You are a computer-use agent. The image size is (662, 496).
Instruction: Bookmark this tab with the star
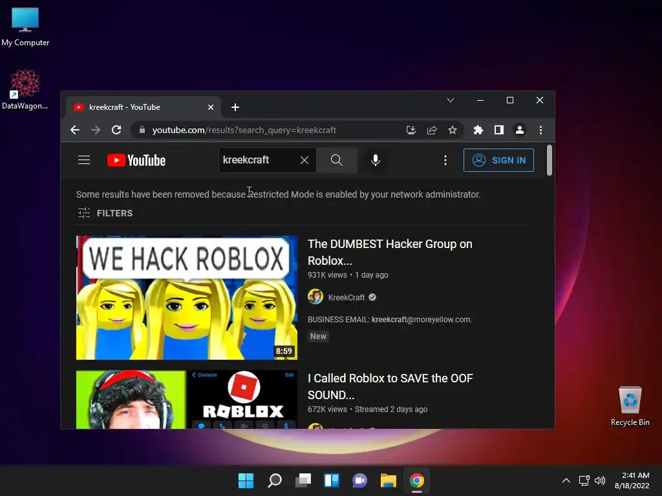(x=452, y=130)
